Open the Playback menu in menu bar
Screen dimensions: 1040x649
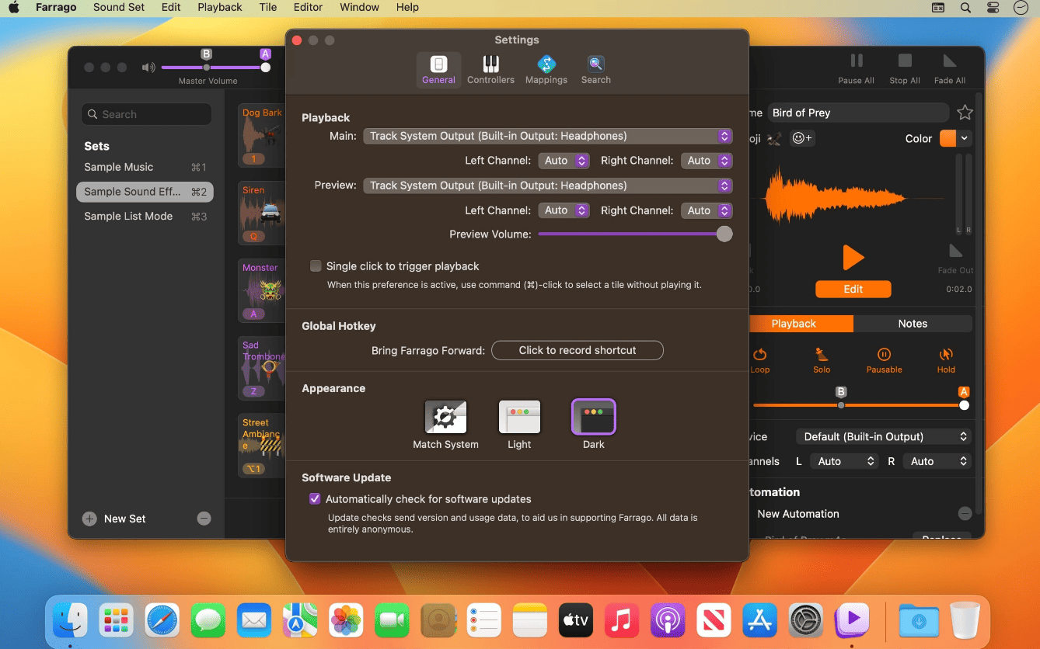[x=220, y=8]
